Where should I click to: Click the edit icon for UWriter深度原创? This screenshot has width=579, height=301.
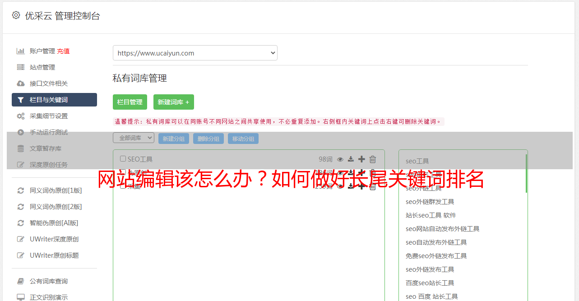point(21,239)
